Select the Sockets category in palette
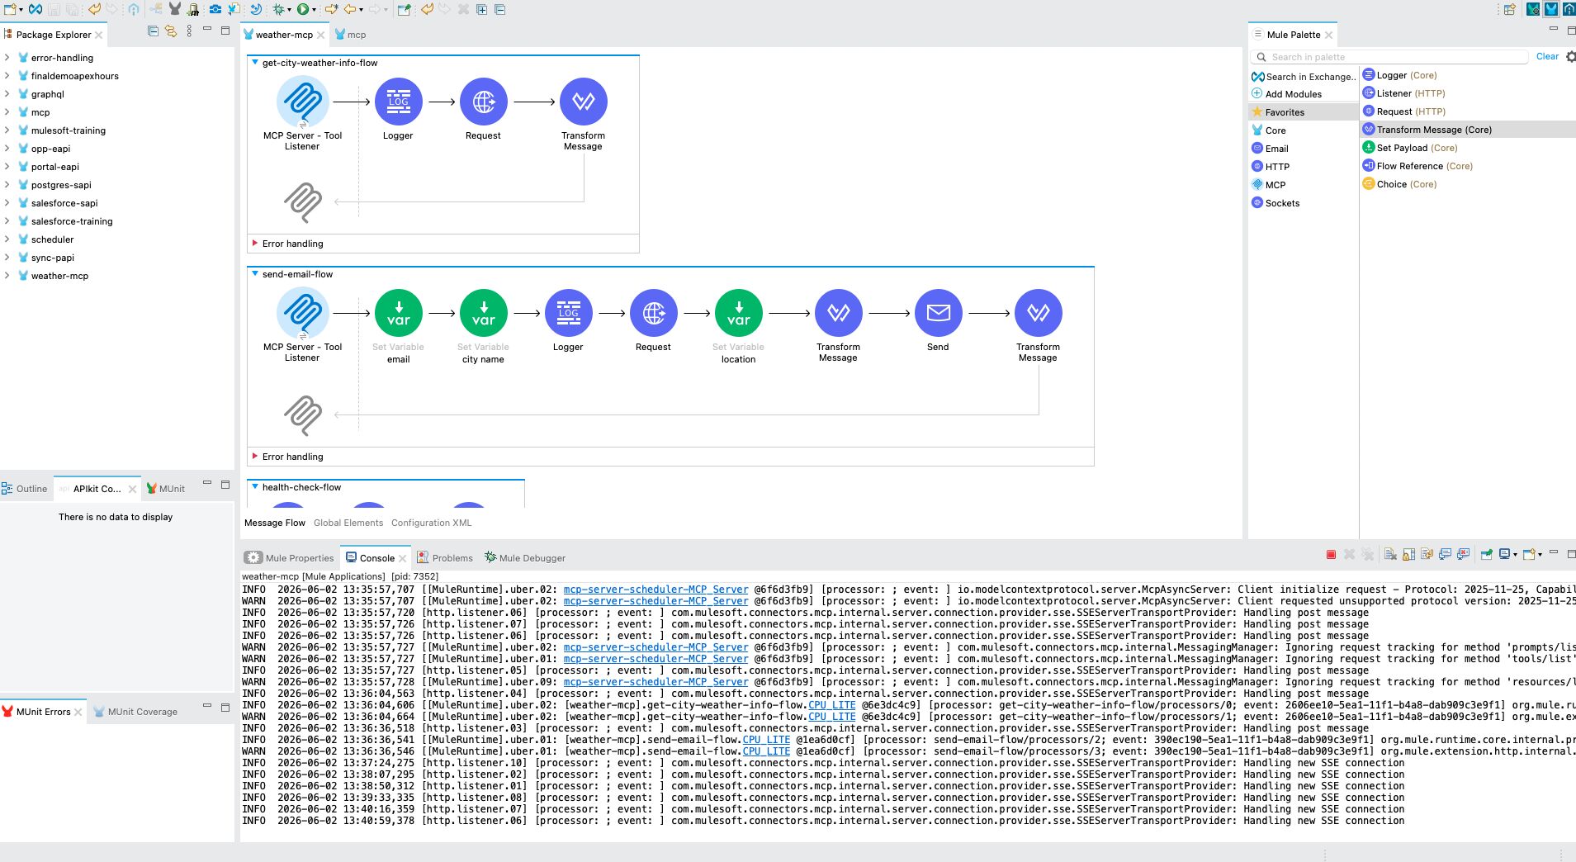Image resolution: width=1576 pixels, height=862 pixels. coord(1275,203)
